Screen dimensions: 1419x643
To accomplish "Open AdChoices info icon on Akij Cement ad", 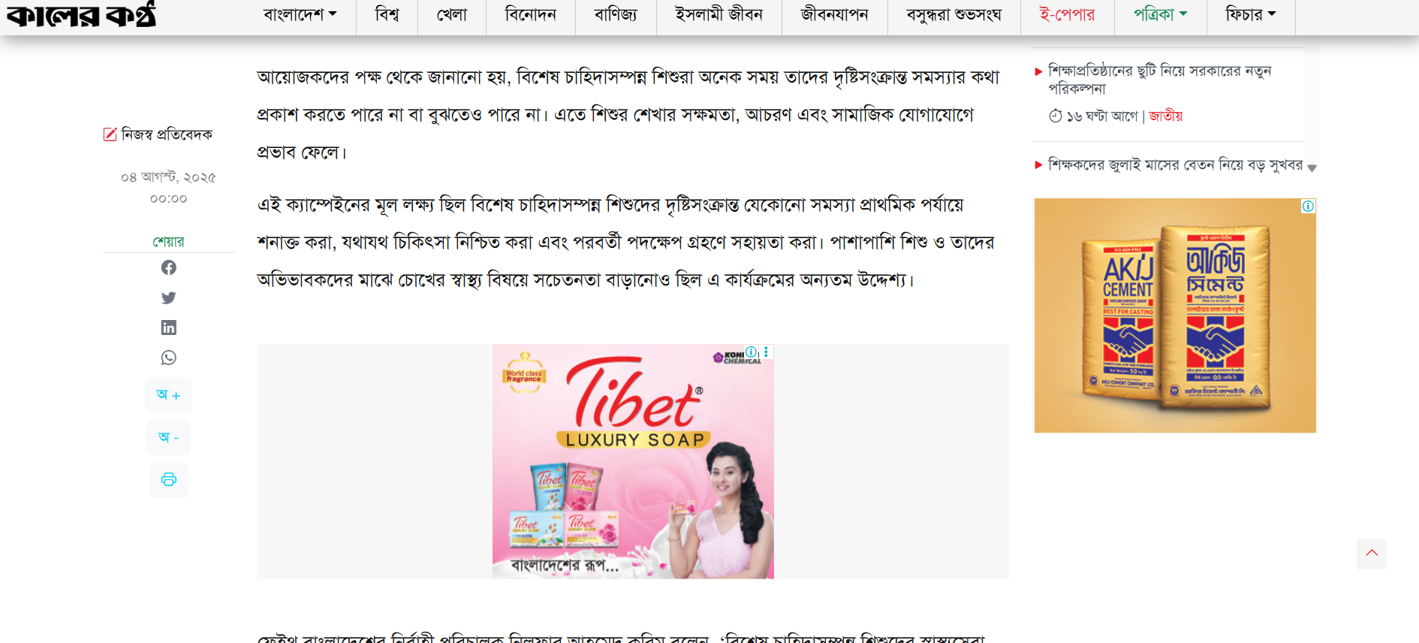I will [x=1308, y=206].
